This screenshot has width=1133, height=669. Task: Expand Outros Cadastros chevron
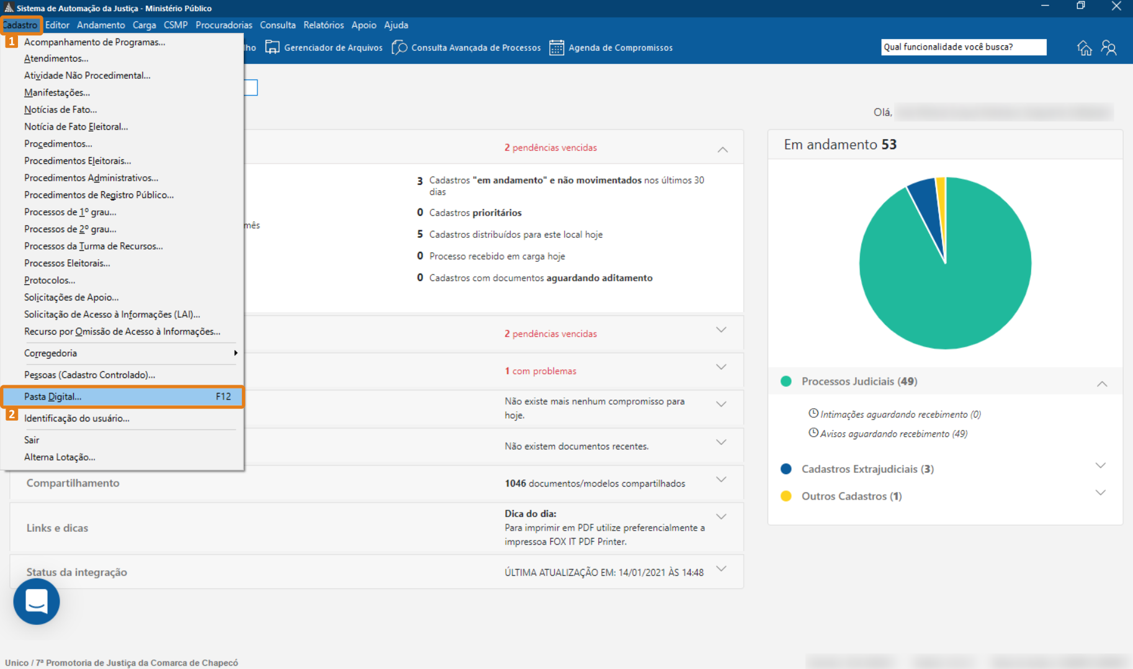tap(1100, 493)
